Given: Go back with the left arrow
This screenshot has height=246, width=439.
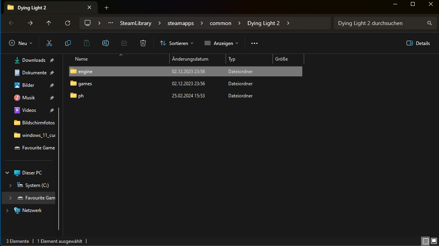Looking at the screenshot, I should coord(11,23).
